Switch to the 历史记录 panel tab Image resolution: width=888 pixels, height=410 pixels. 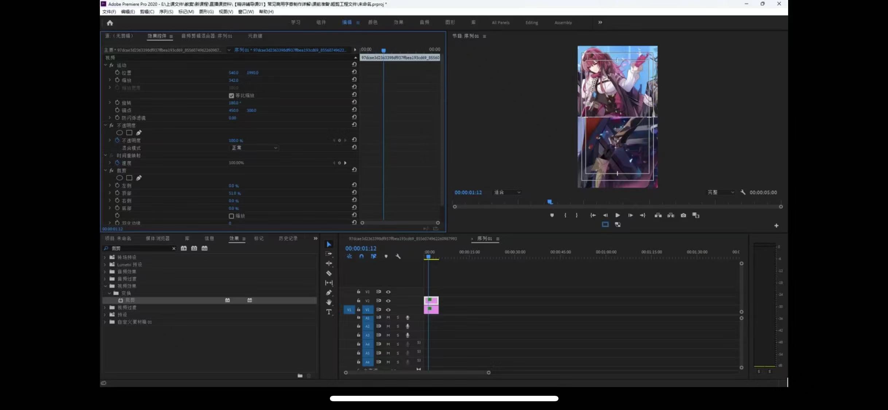click(288, 238)
